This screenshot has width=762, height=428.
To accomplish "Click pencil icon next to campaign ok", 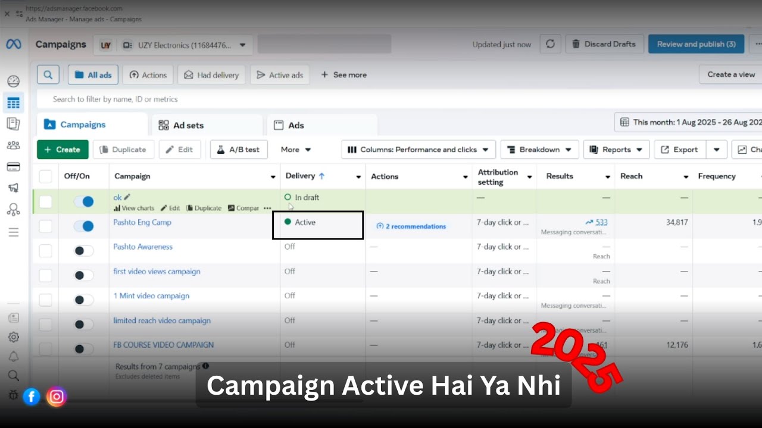I will [x=127, y=197].
